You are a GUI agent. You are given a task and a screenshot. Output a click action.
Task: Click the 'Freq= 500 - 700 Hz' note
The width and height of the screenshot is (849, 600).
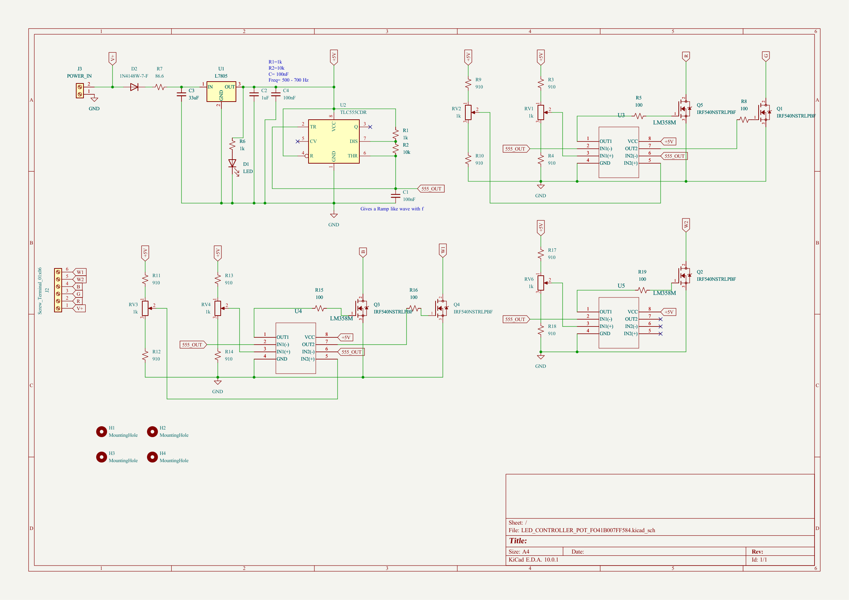289,80
